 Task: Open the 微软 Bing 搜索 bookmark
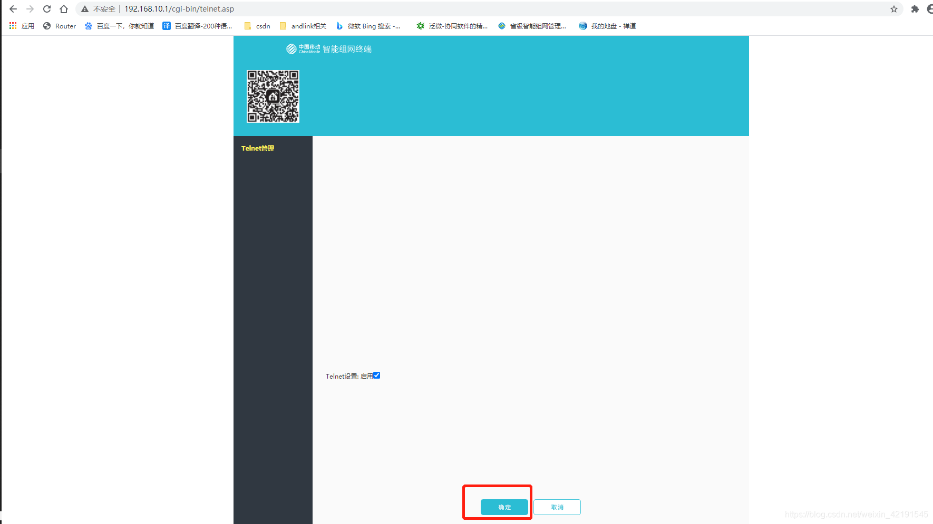(368, 26)
